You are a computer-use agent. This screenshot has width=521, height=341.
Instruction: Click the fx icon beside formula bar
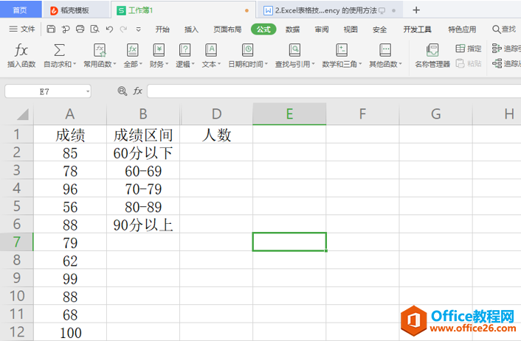pos(137,91)
